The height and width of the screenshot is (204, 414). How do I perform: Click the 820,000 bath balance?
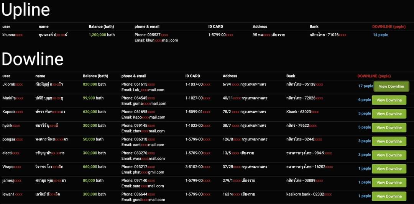click(x=94, y=84)
